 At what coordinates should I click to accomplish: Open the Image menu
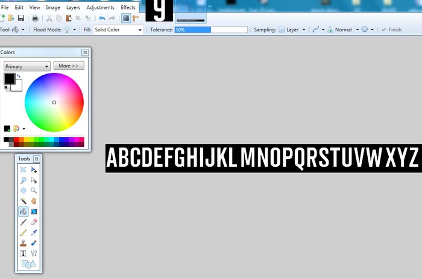(x=53, y=7)
